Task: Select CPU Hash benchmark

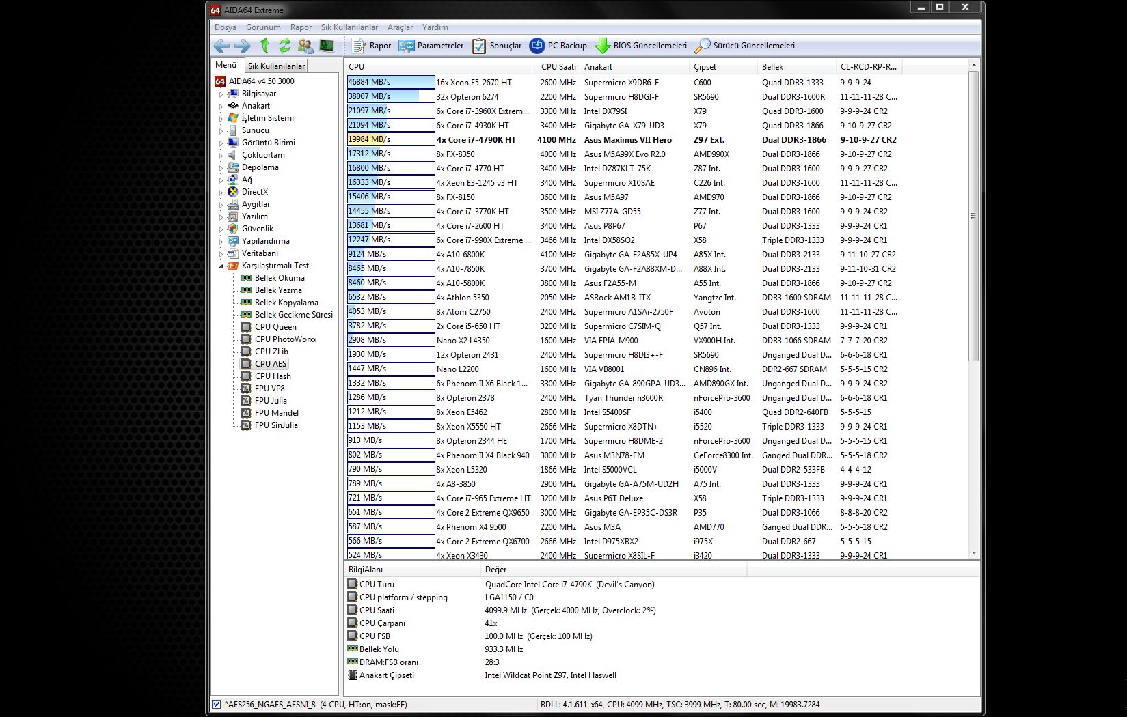Action: tap(273, 376)
